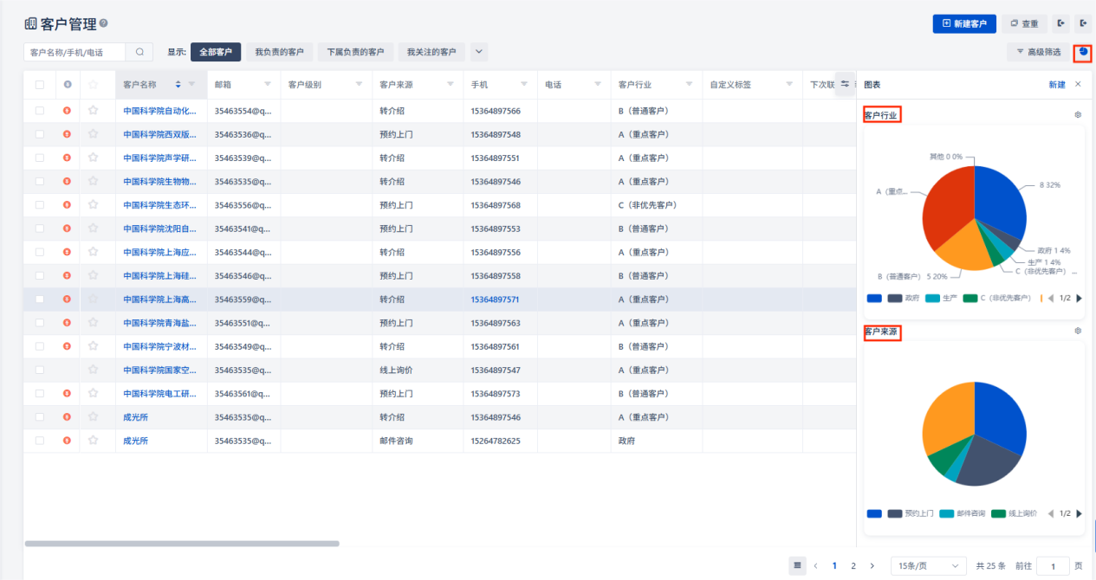The image size is (1096, 580).
Task: Check the 中国科学院上海硅 row checkbox
Action: pos(39,275)
